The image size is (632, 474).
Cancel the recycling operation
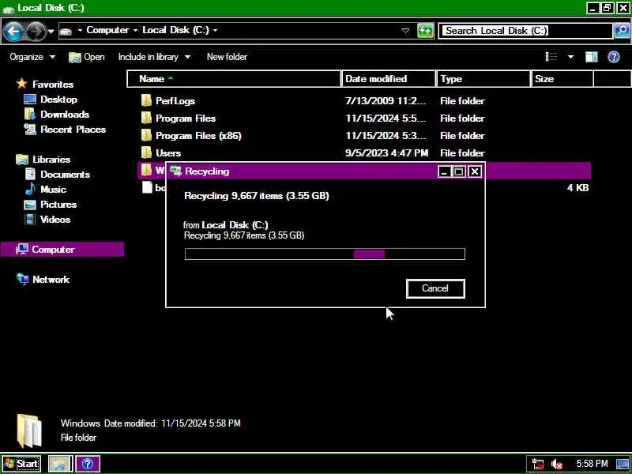click(x=435, y=288)
